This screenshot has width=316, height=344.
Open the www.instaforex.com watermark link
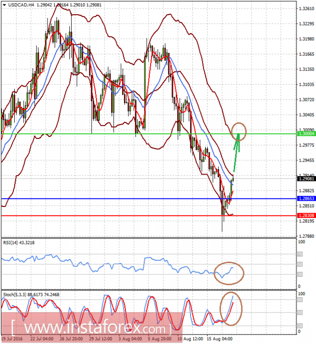tap(91, 328)
